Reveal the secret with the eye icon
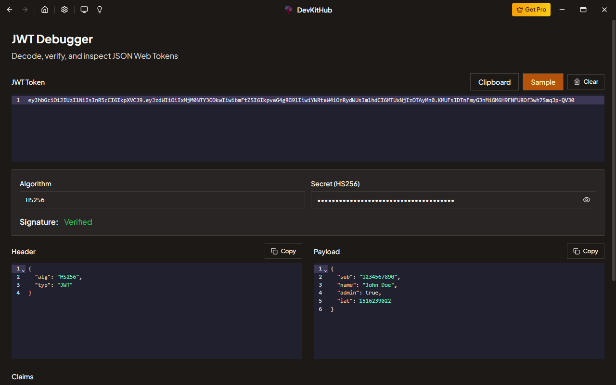Screen dimensions: 616x385 coord(586,200)
